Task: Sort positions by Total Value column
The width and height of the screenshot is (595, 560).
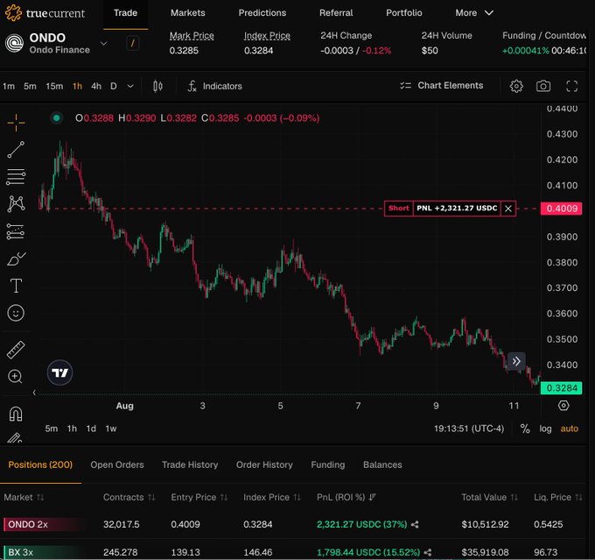Action: 489,497
